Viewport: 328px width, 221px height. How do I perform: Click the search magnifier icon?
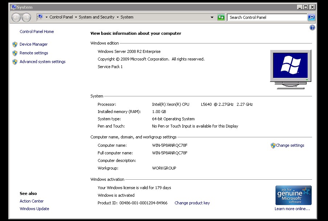[311, 17]
